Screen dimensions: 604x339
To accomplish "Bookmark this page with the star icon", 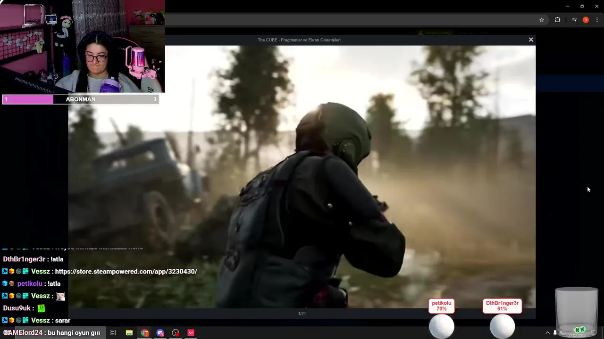I will (542, 20).
